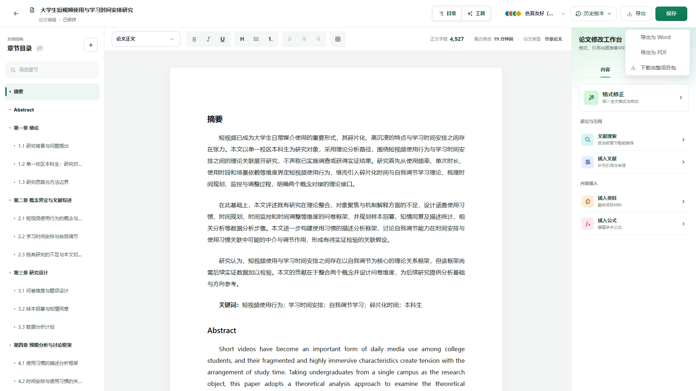Add a new chapter with the plus button
The image size is (696, 391).
[91, 45]
